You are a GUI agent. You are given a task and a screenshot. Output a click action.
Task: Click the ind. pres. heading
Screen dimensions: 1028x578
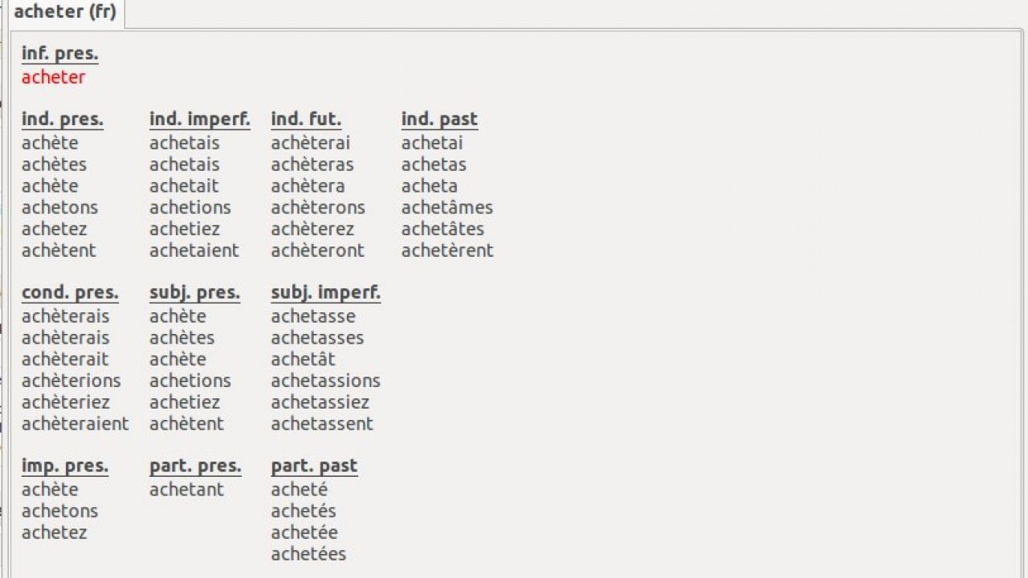[x=63, y=120]
